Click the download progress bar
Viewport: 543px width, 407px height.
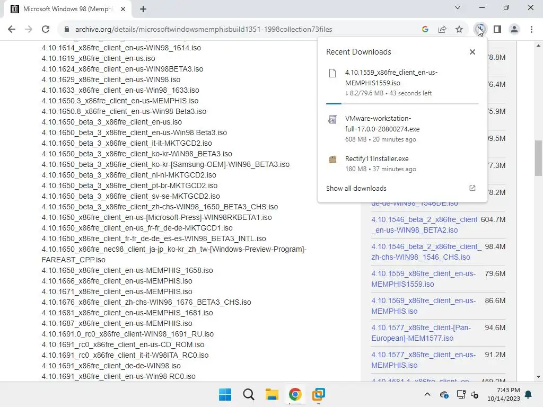pos(402,103)
